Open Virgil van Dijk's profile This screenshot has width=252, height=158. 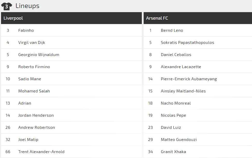(32, 43)
